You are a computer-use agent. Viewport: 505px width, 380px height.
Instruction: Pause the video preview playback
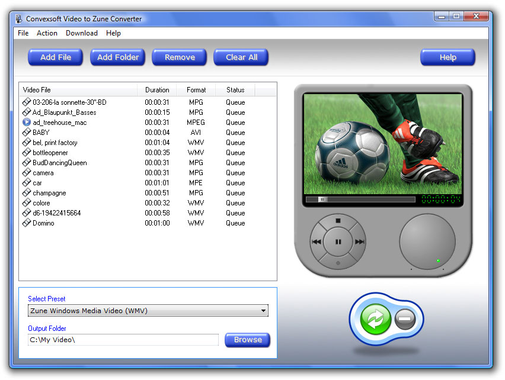coord(338,241)
